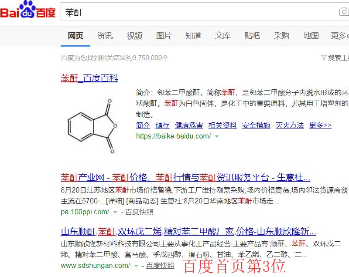Open the 苯酐产业网 生意社 result title

[x=185, y=178]
